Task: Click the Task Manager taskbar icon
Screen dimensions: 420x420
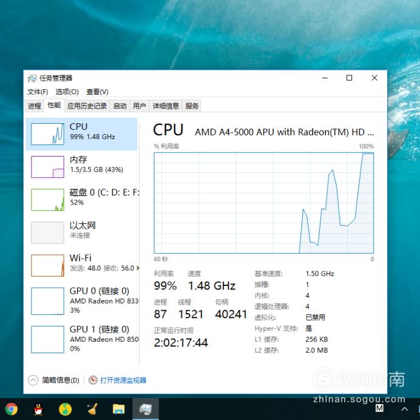Action: click(x=146, y=409)
